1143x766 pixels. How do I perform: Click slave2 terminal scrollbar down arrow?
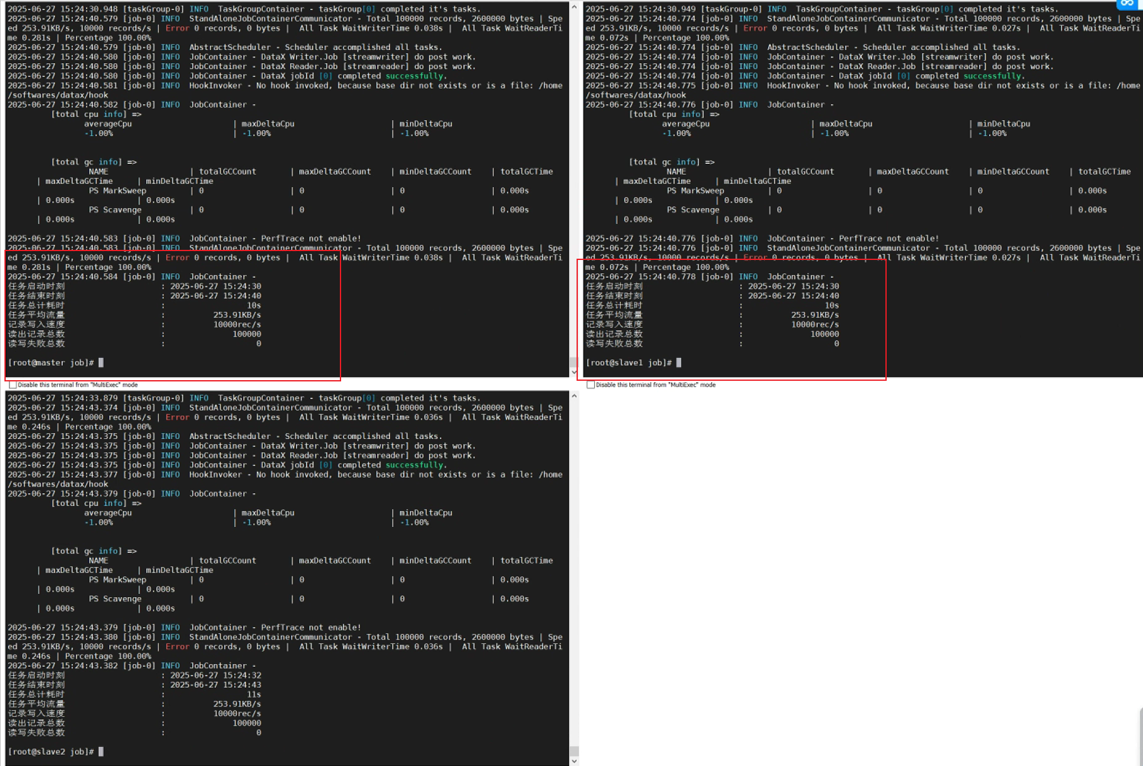573,761
